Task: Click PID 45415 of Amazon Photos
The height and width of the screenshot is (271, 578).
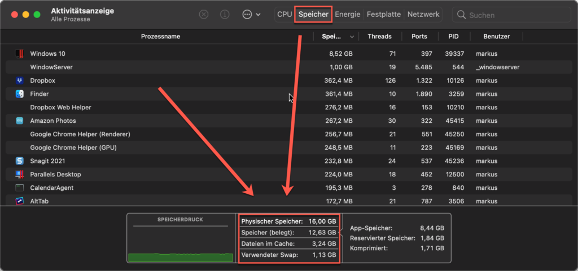Action: (454, 121)
